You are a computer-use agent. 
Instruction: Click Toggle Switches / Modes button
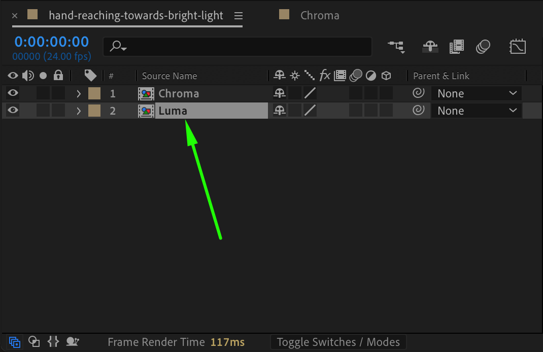coord(338,342)
